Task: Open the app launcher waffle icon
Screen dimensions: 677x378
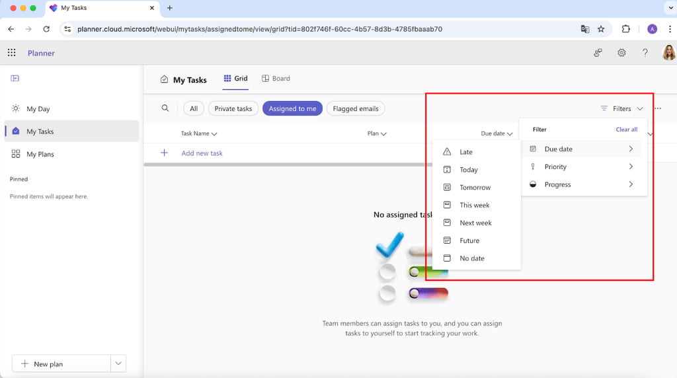Action: (x=12, y=53)
